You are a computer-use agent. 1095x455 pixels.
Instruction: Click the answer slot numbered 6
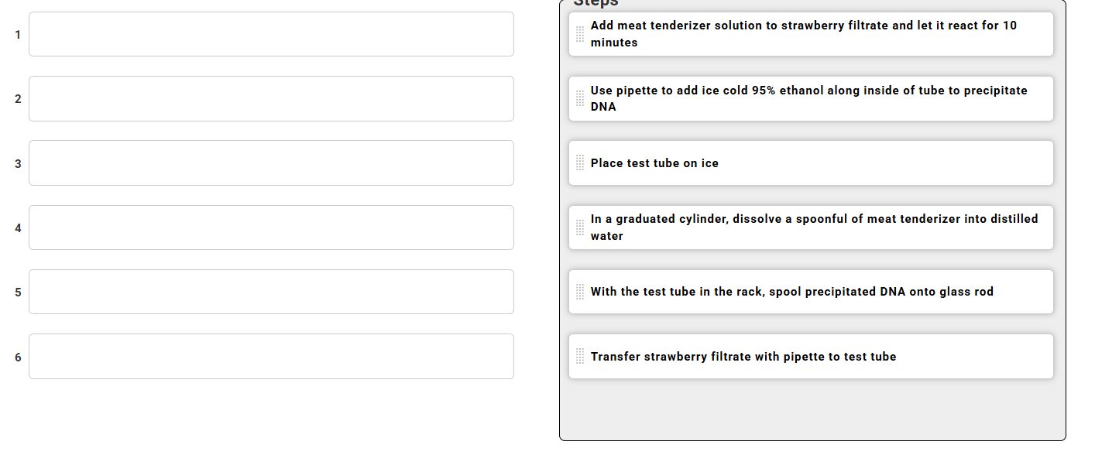[x=271, y=356]
